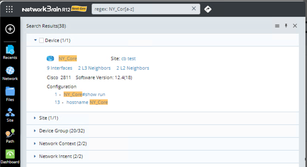Click Software Version: 12.4(18) text

104,77
